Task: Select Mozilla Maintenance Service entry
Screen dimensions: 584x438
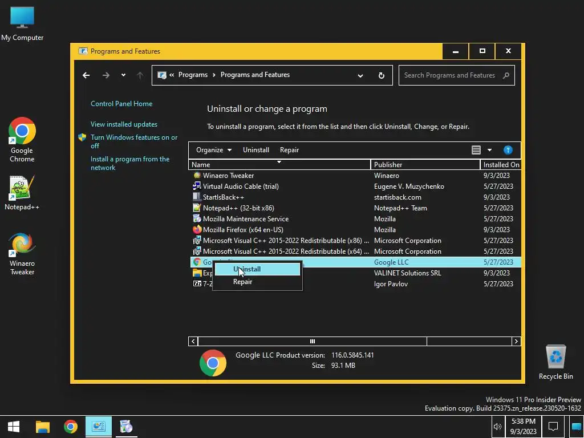Action: click(x=355, y=218)
